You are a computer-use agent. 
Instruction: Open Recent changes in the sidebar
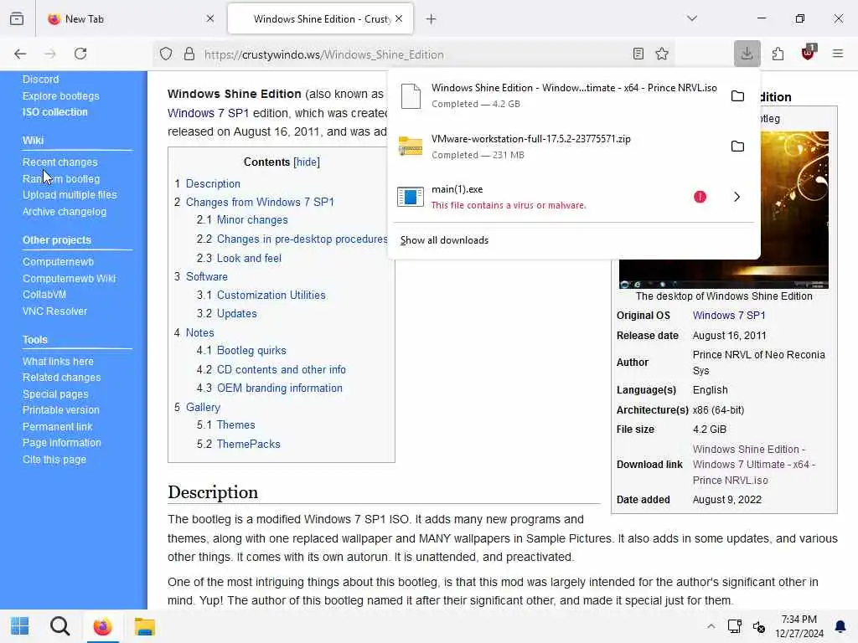59,162
